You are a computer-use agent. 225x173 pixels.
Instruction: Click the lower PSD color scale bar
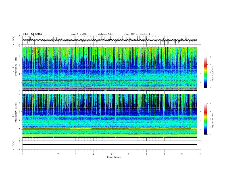tap(205, 119)
